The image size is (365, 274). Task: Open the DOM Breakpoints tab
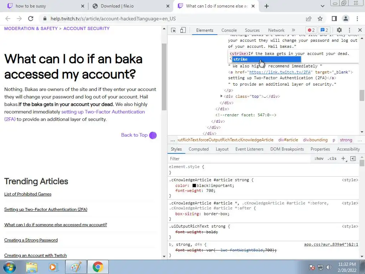(x=287, y=149)
